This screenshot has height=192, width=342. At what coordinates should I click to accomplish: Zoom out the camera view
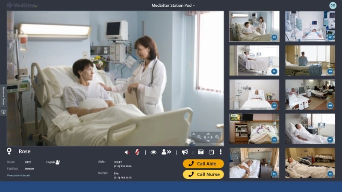199,137
